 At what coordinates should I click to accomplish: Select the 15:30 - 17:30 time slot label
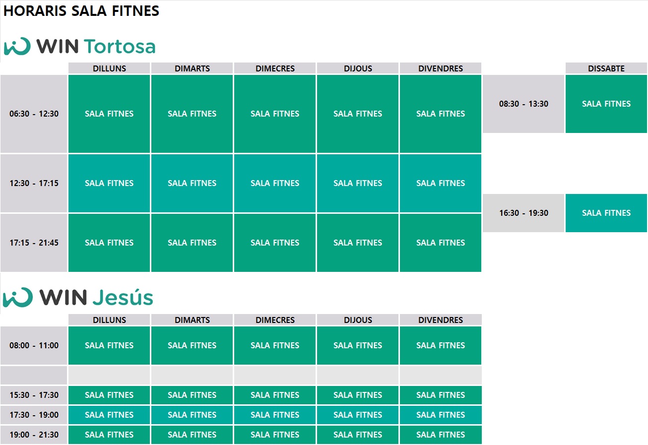click(34, 395)
